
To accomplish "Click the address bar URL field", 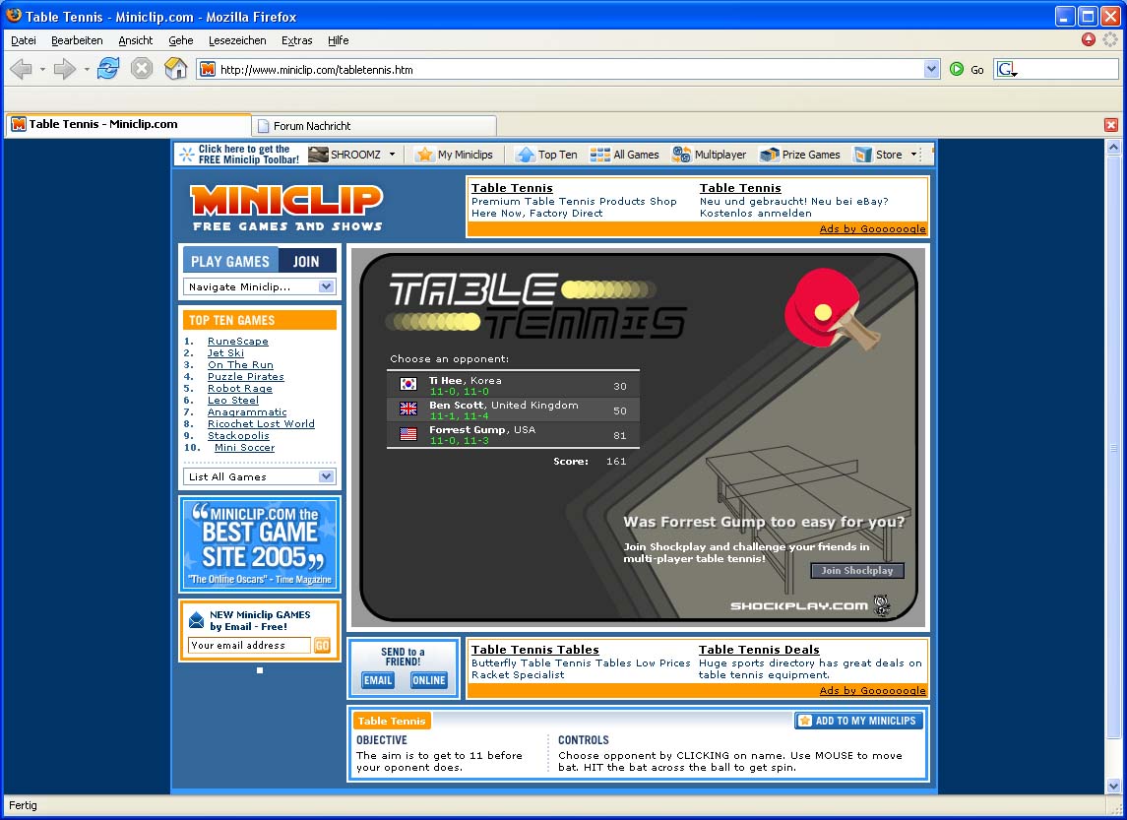I will (x=570, y=69).
